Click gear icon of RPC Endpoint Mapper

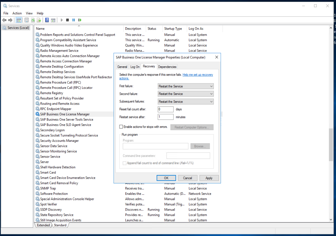tap(37, 109)
